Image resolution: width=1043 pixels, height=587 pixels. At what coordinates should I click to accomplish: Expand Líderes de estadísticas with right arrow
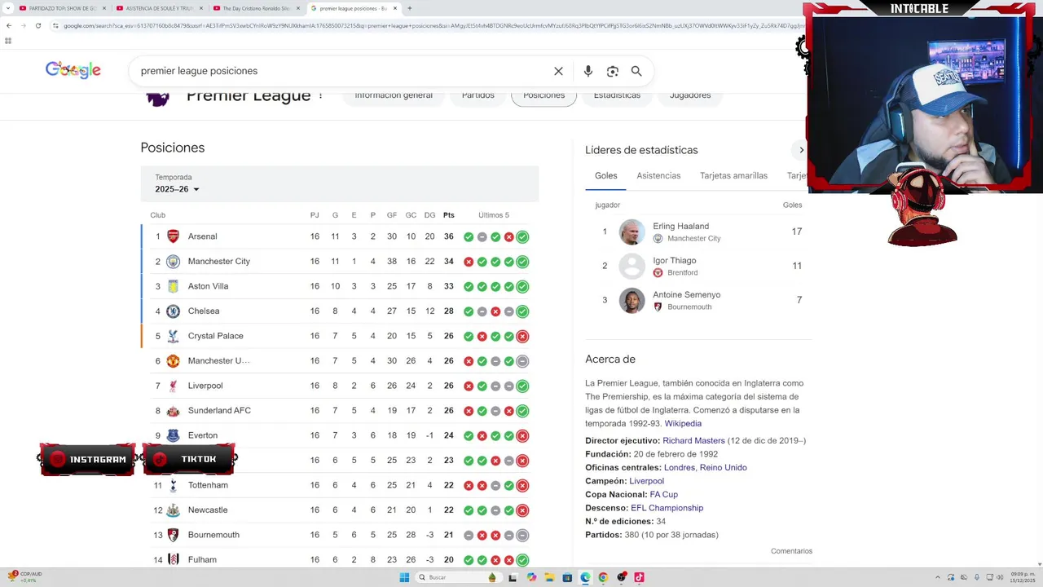point(801,150)
